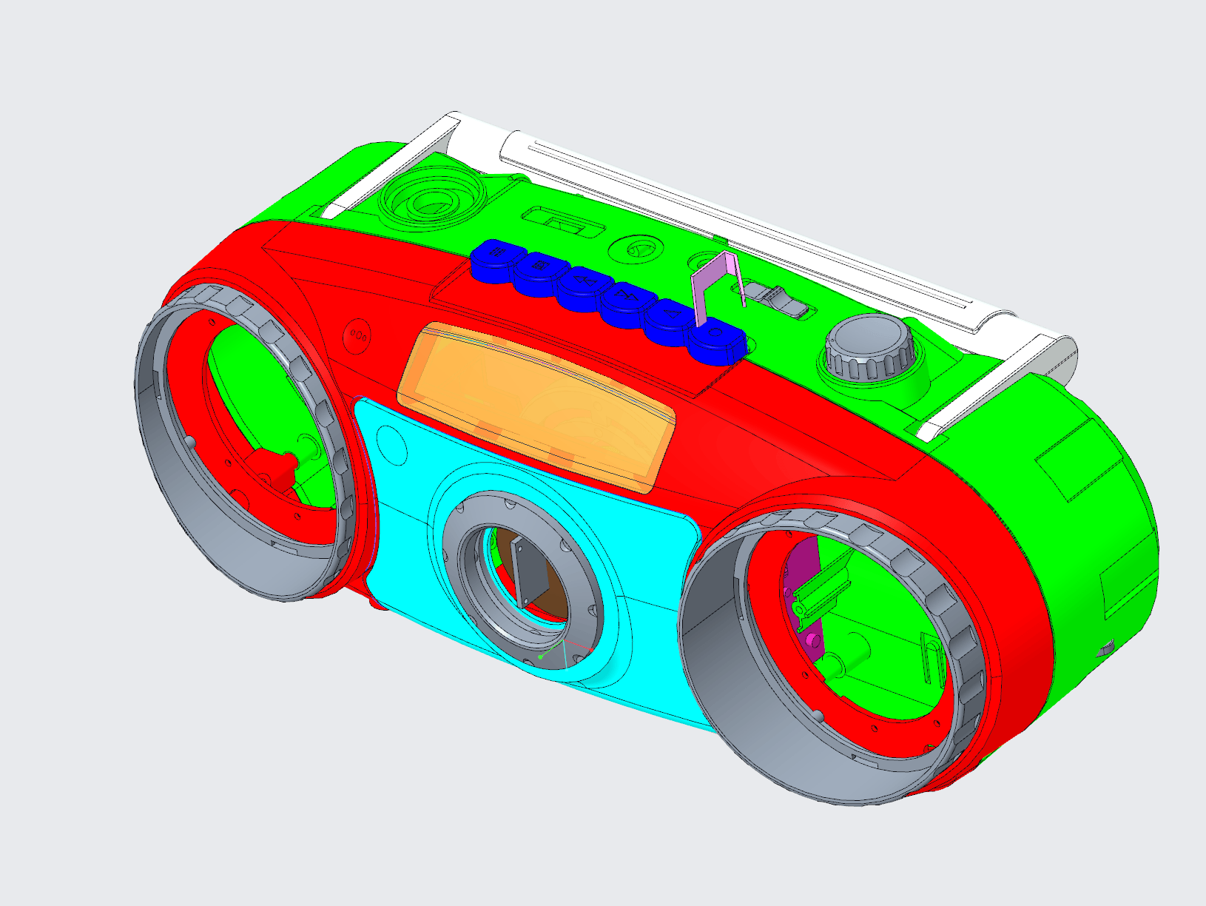Screen dimensions: 1206x906
Task: Select the small circle on the cyan panel corner
Action: pos(392,447)
